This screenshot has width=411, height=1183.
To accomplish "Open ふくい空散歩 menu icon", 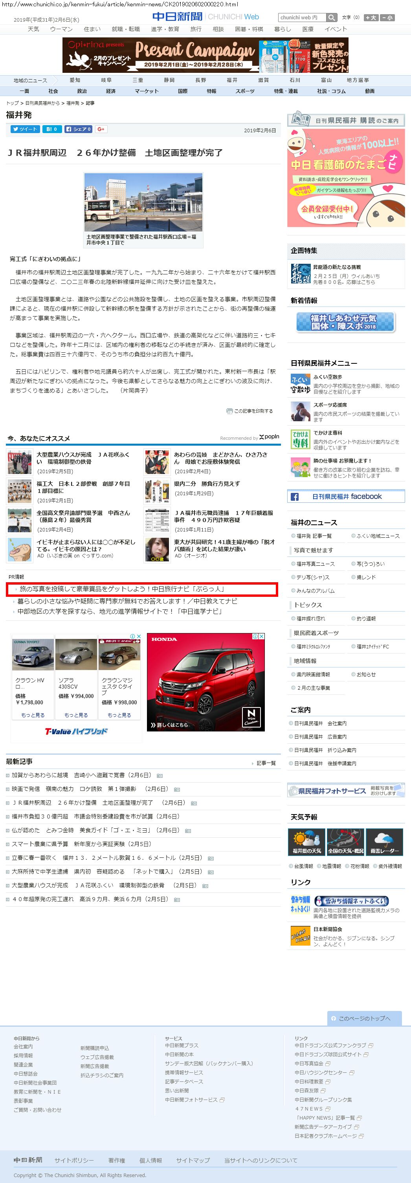I will tap(301, 383).
